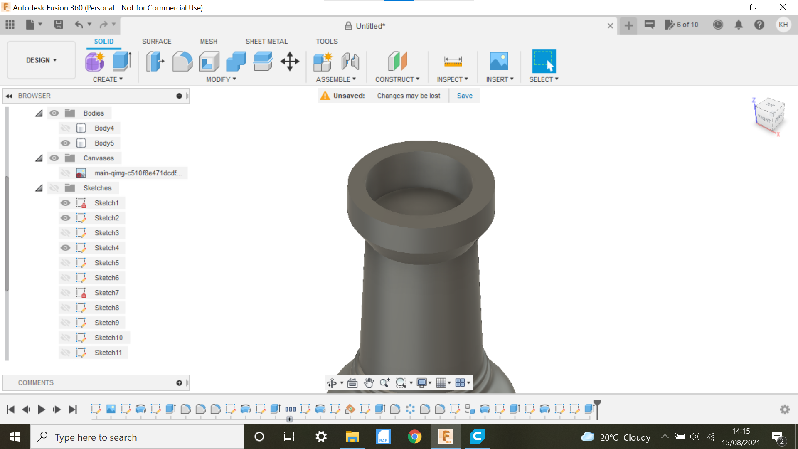Expand the CREATE menu dropdown
Screen dimensions: 798x449
[x=108, y=79]
